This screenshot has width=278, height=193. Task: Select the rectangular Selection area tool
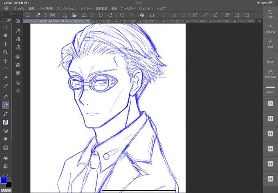pos(5,70)
